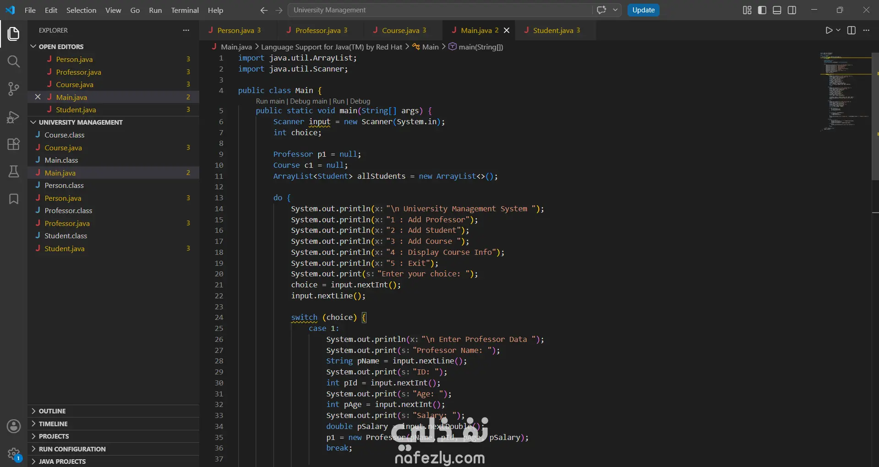Switch to the Professor.java tab
The image size is (879, 467).
click(x=321, y=30)
